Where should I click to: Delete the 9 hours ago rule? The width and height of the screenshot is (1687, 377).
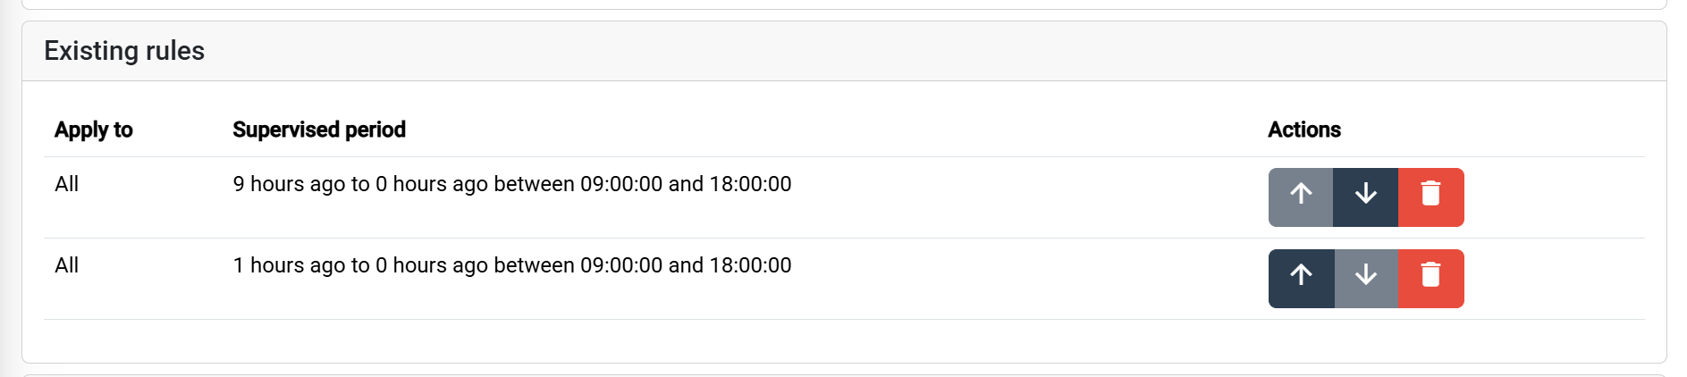(x=1430, y=197)
